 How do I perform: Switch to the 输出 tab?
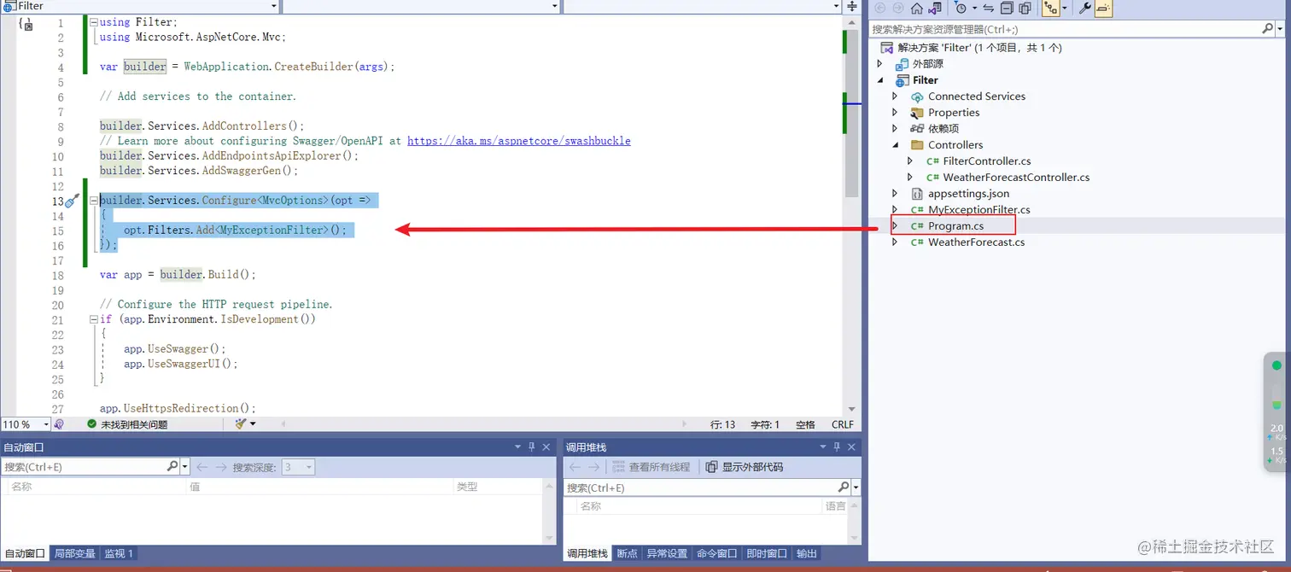point(806,553)
